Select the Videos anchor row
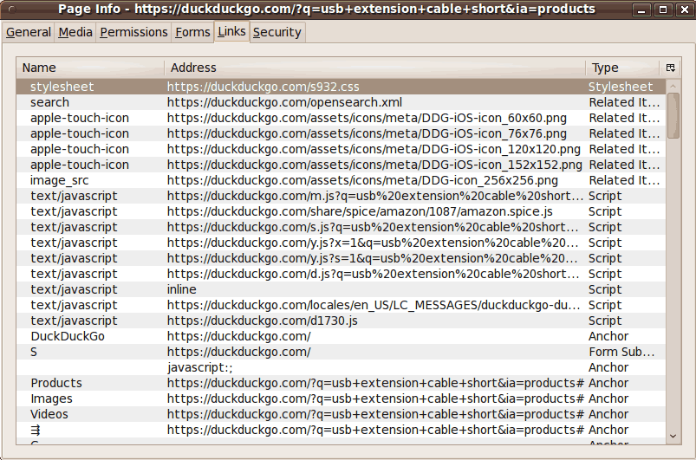This screenshot has height=460, width=696. [x=341, y=414]
